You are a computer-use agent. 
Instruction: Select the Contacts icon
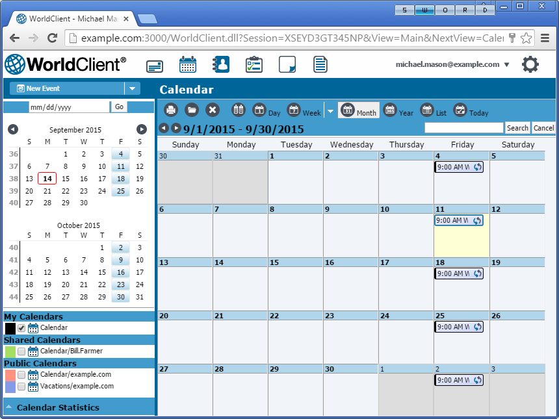coord(220,64)
